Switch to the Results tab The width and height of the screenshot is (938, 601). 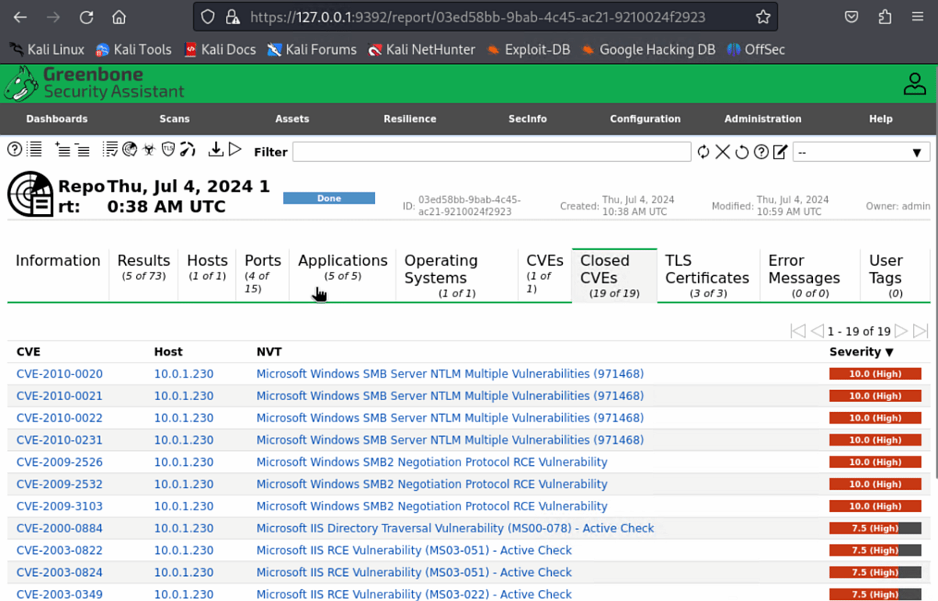[x=143, y=267]
